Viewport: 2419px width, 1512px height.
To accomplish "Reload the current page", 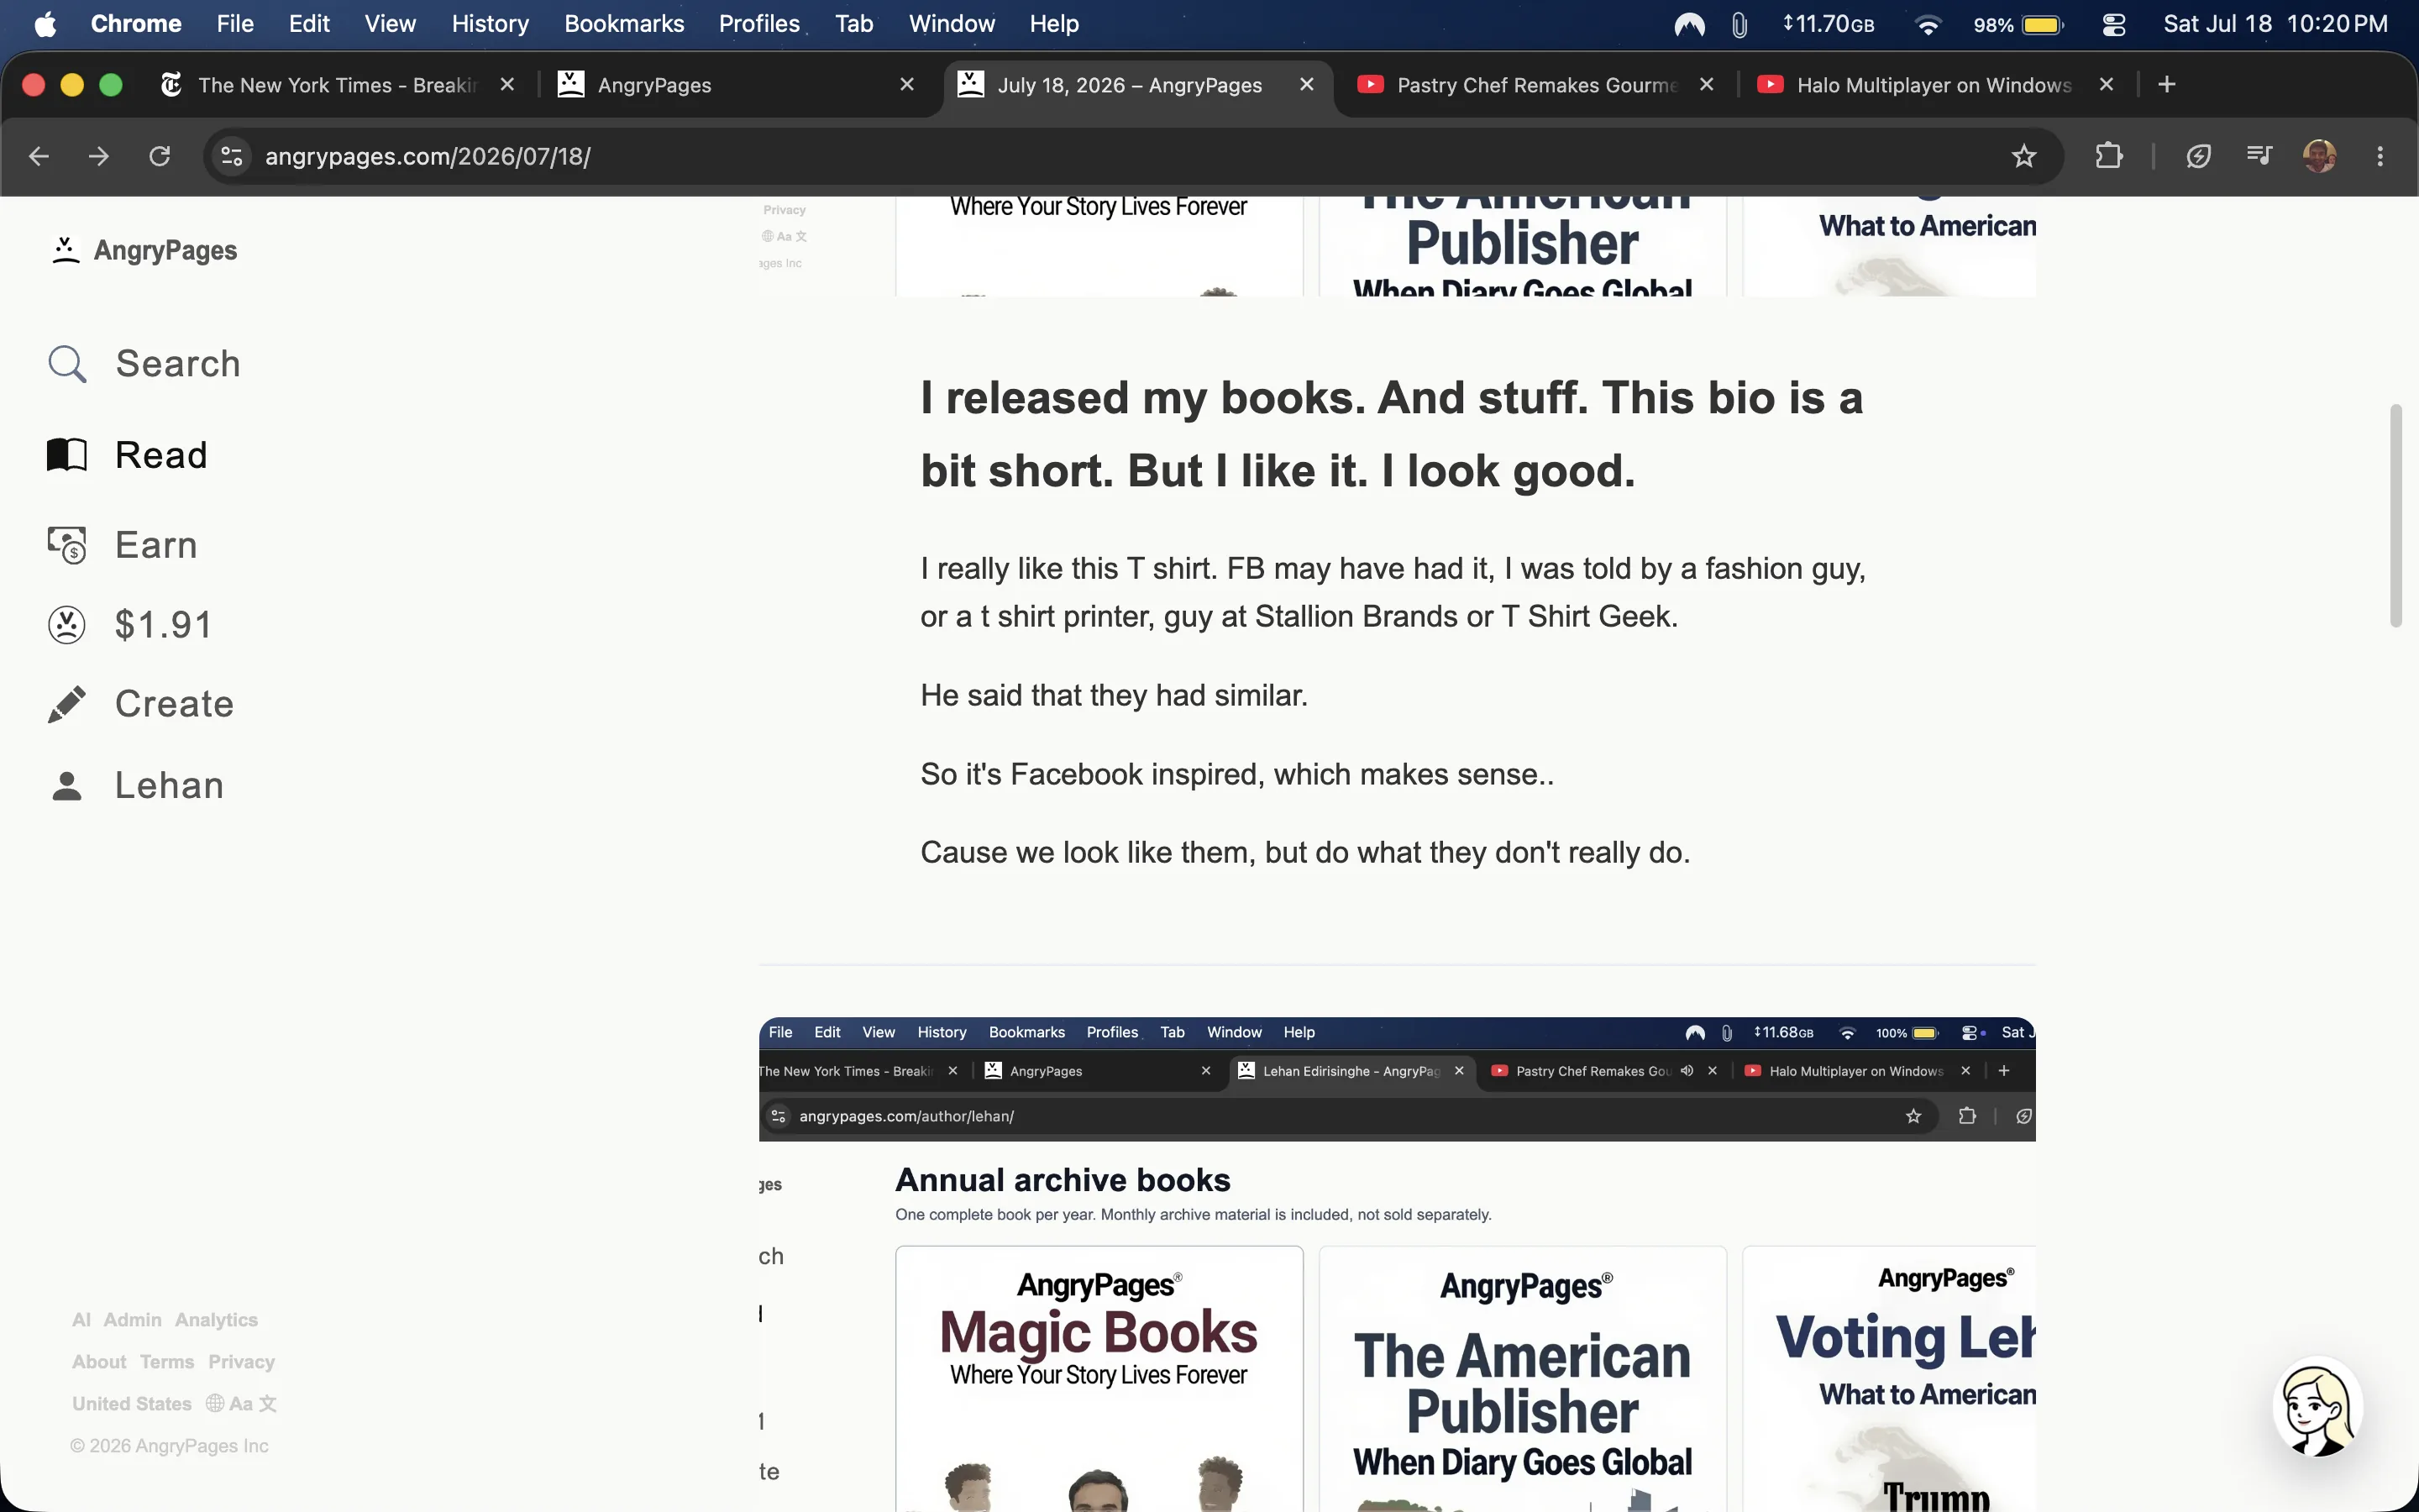I will [x=160, y=156].
